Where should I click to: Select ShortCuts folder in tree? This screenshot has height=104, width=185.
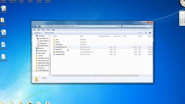click(x=41, y=68)
